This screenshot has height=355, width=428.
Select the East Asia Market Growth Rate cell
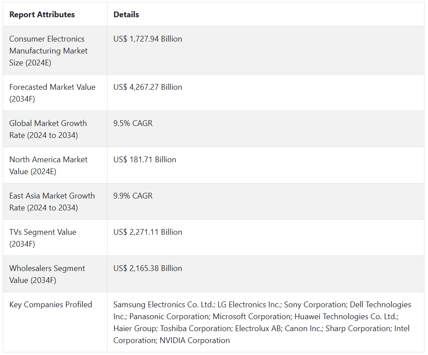tap(52, 202)
